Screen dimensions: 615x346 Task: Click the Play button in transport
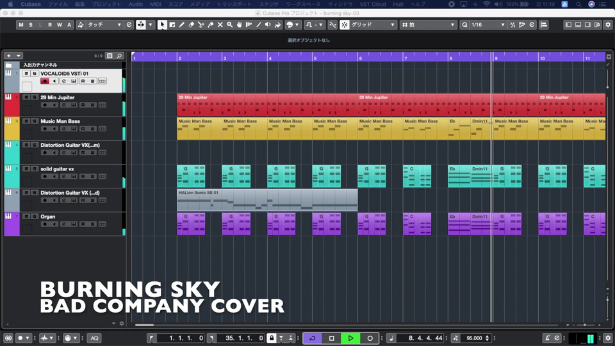(350, 338)
